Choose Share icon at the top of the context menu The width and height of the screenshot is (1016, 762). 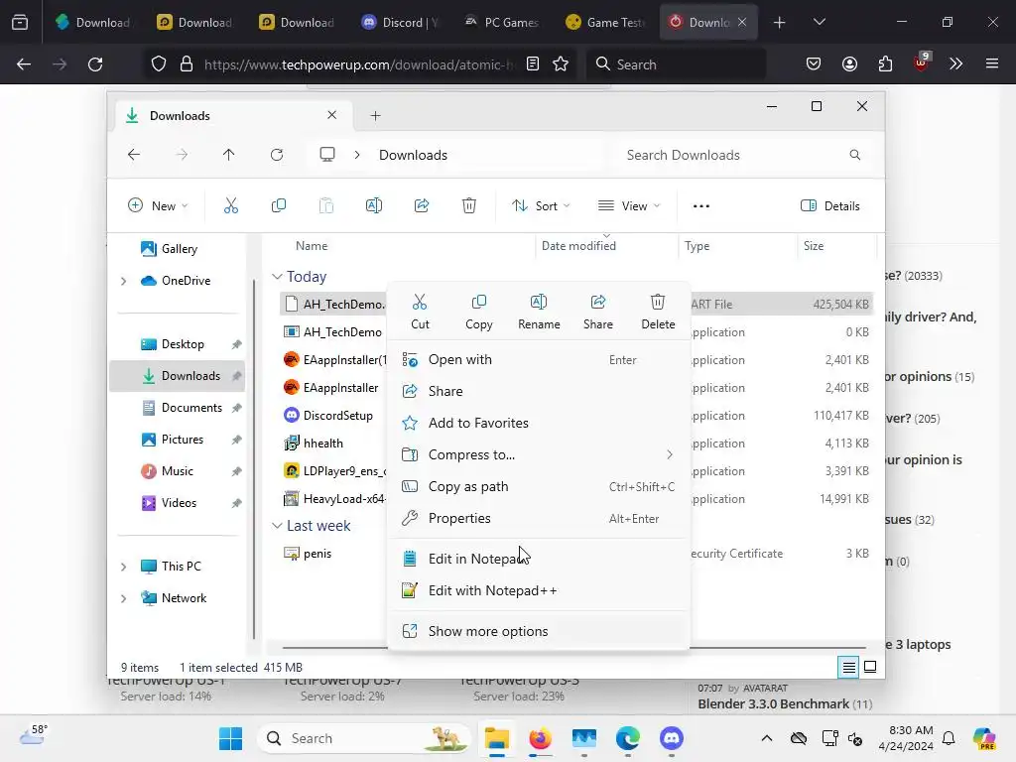(x=598, y=312)
